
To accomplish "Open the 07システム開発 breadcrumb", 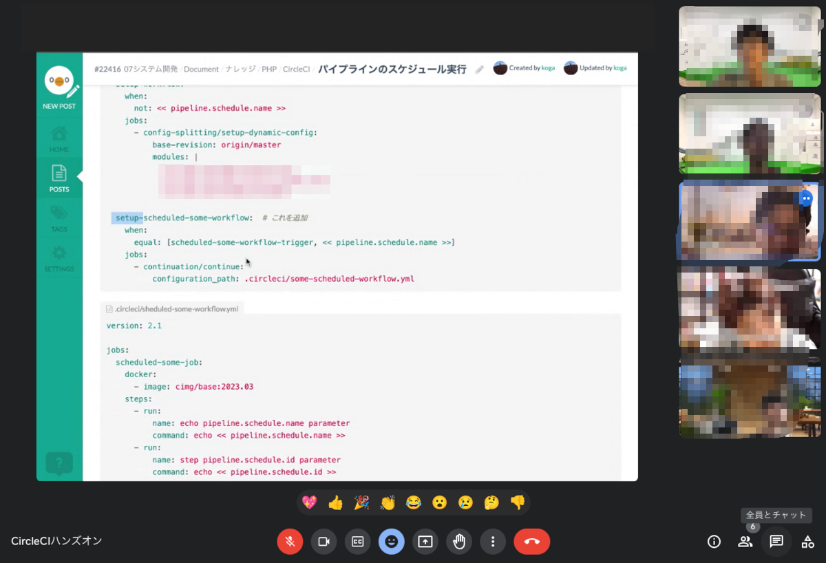I will (151, 69).
